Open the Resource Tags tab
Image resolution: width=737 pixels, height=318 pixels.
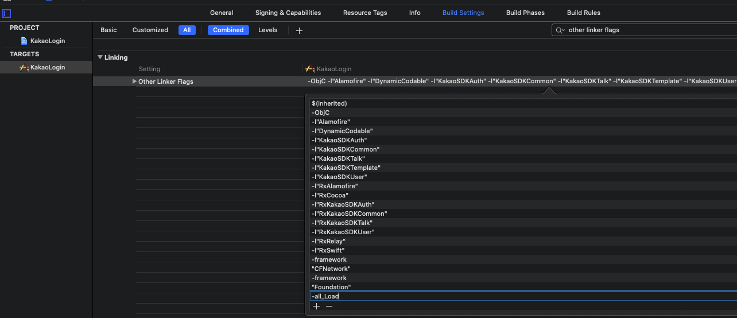tap(365, 13)
